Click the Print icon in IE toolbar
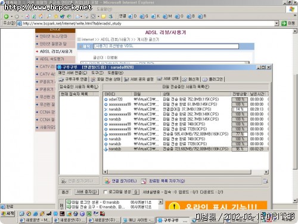This screenshot has height=224, width=298. pyautogui.click(x=86, y=16)
